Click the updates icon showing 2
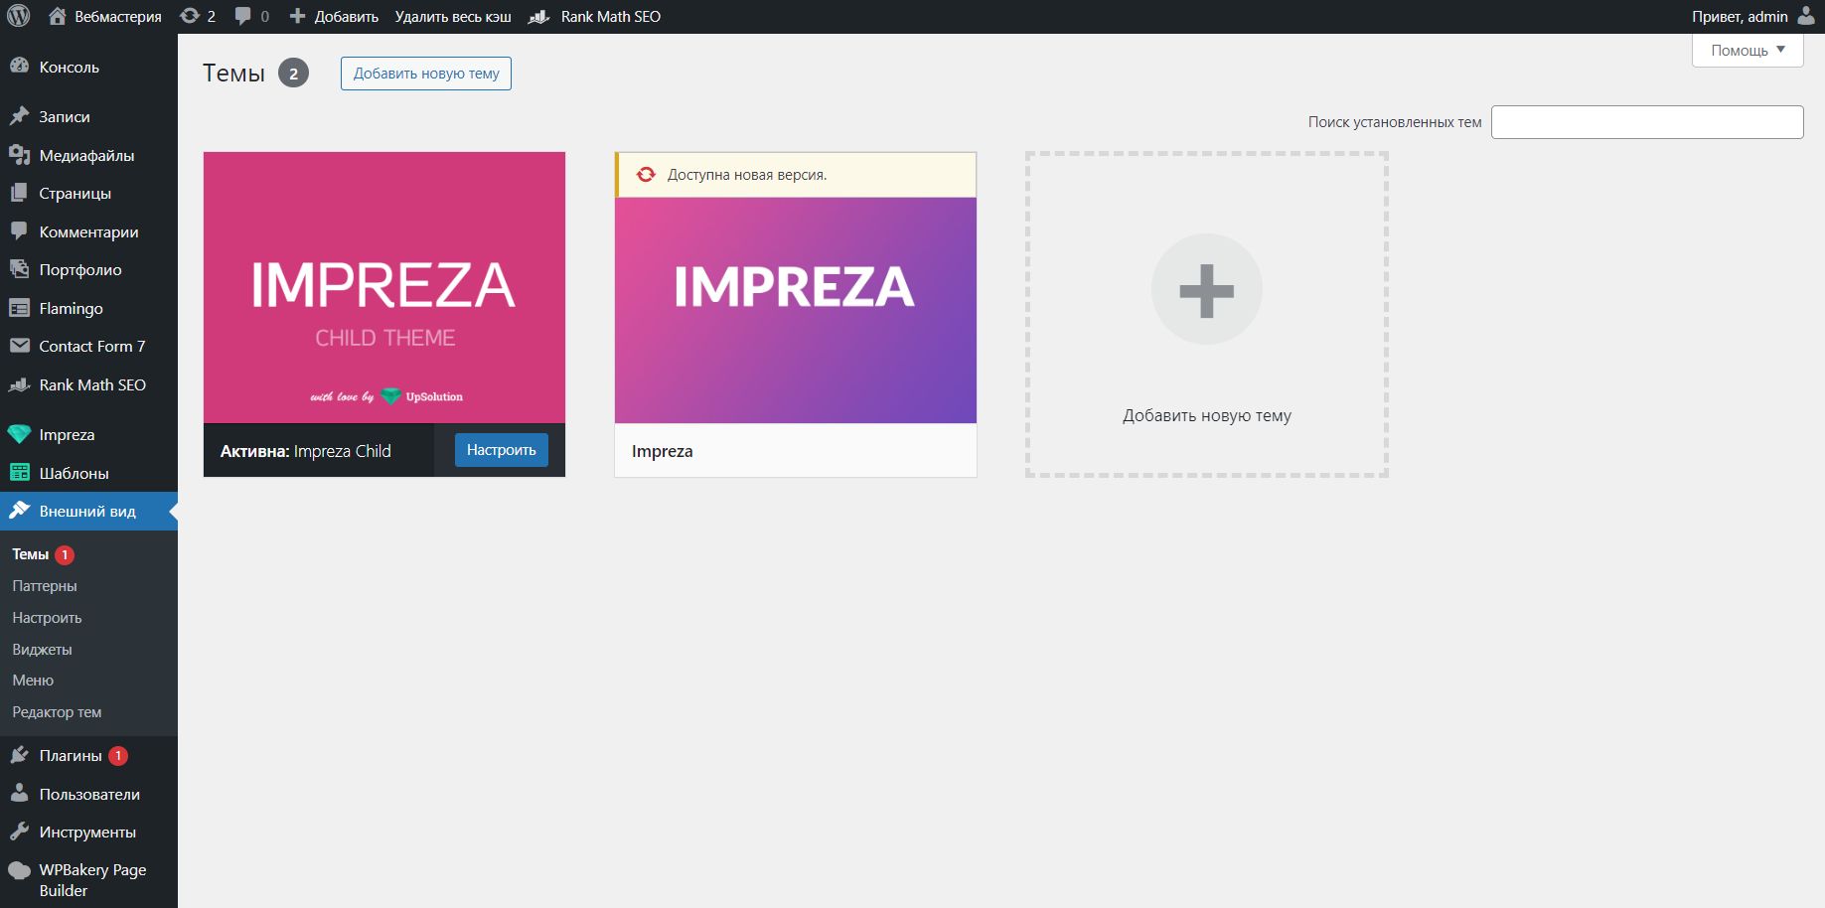This screenshot has height=908, width=1825. coord(190,16)
